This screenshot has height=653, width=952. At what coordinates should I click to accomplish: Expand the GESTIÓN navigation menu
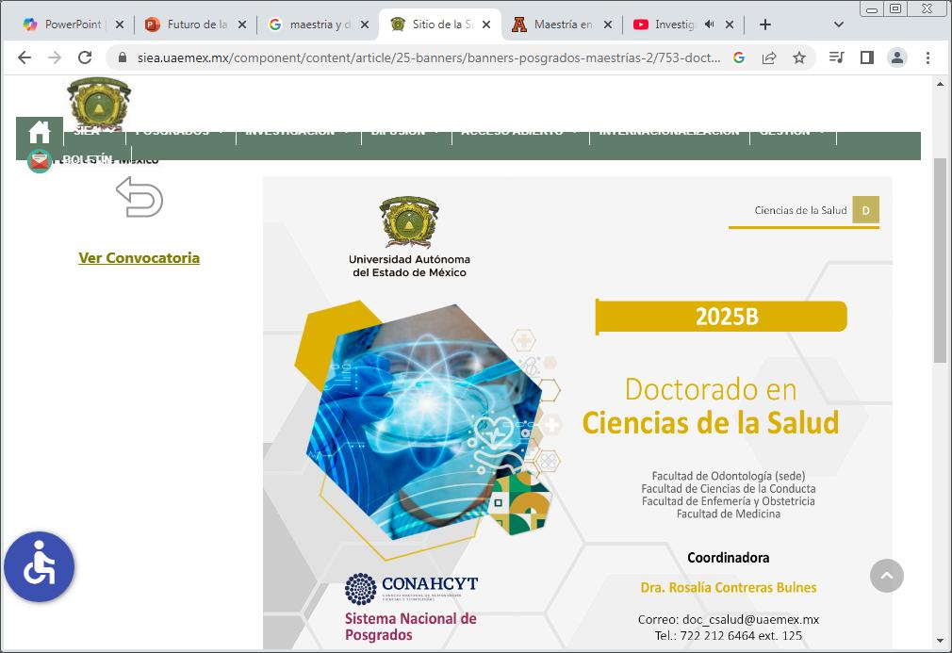pyautogui.click(x=793, y=132)
